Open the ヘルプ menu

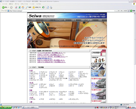coord(38,4)
